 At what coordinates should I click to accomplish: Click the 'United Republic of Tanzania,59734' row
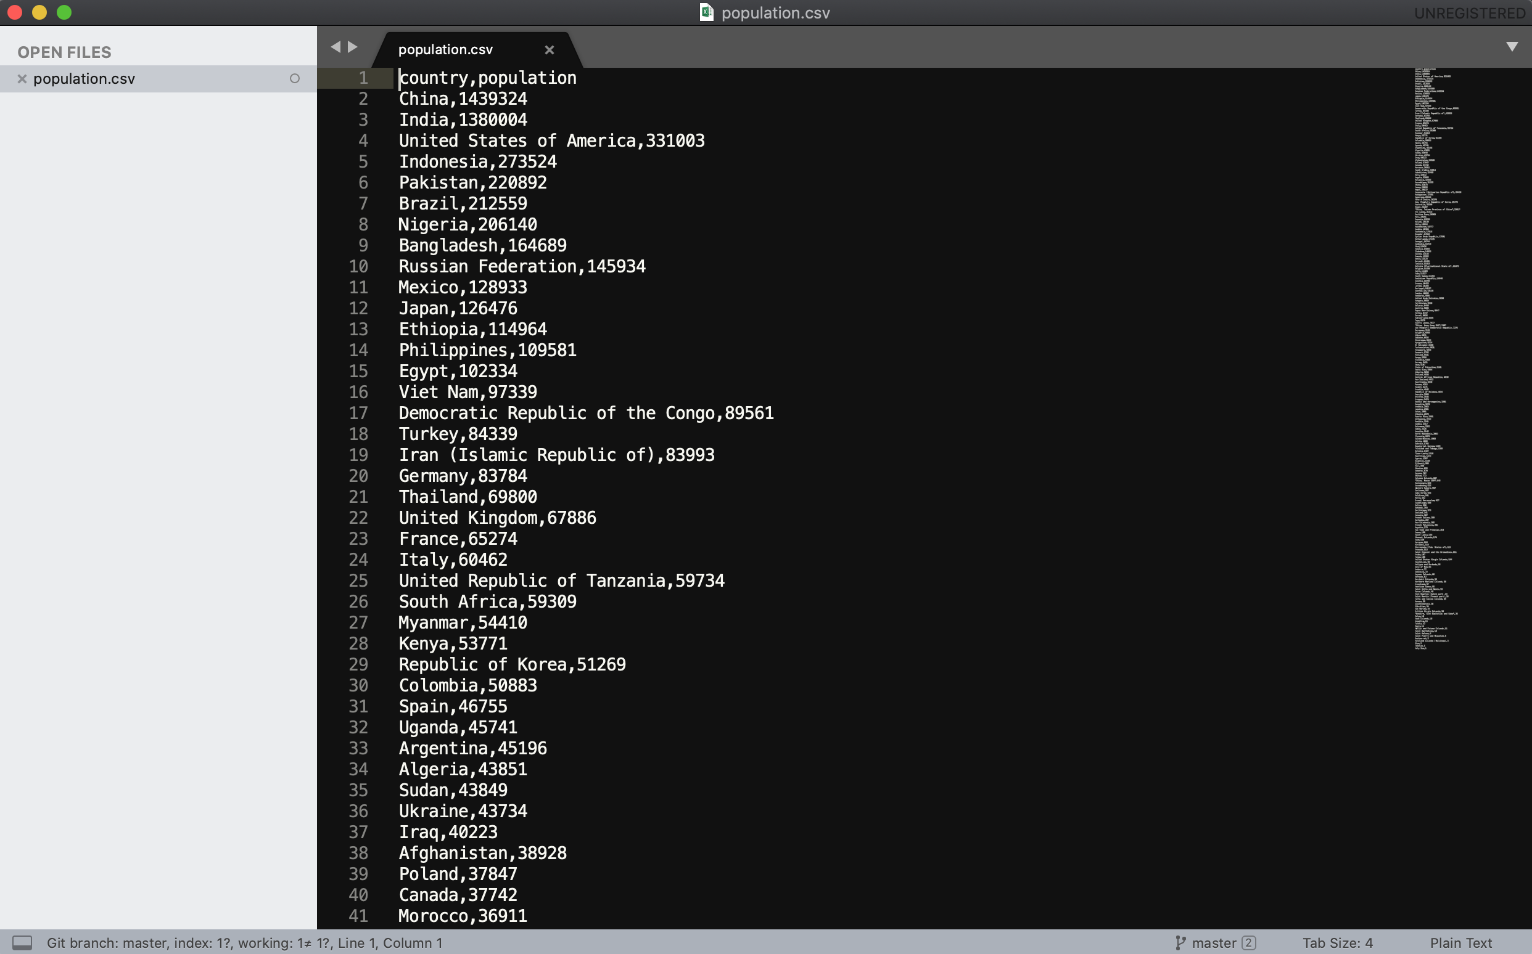561,581
